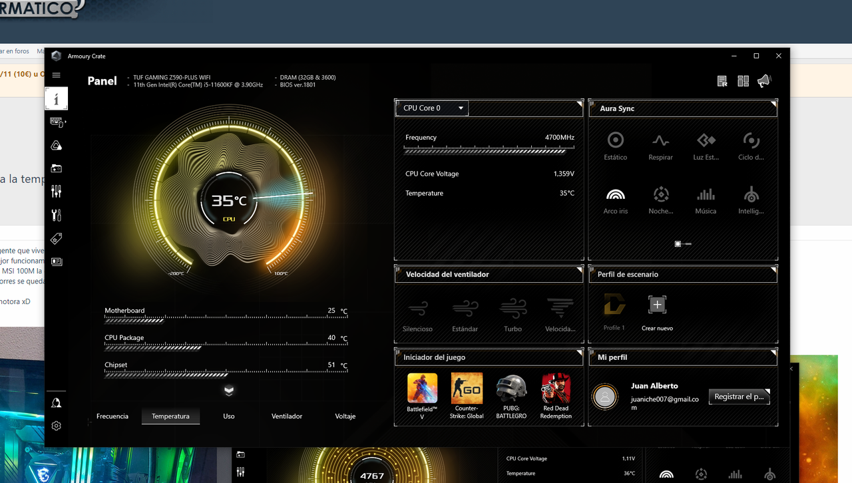Click the panel layout icon at top right
Screen dimensions: 852x483
coord(744,81)
